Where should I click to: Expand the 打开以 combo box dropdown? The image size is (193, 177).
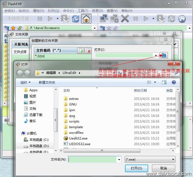tap(156, 56)
